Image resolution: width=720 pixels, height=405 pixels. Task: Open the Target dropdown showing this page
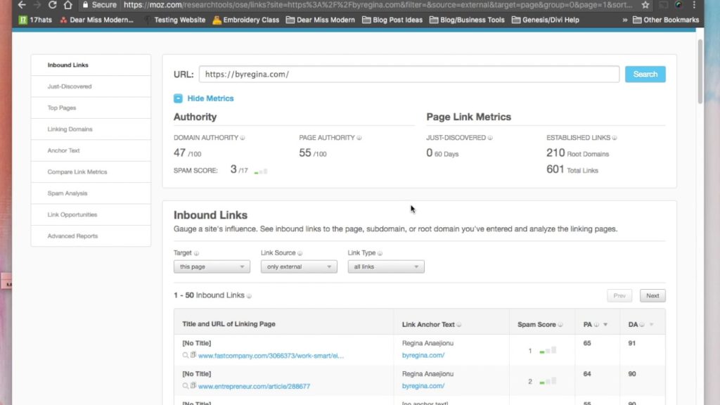212,266
